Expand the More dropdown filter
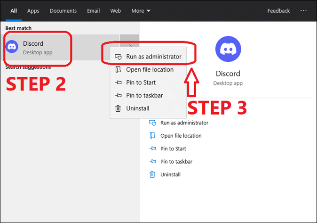Screen dimensions: 317x223 coord(141,11)
